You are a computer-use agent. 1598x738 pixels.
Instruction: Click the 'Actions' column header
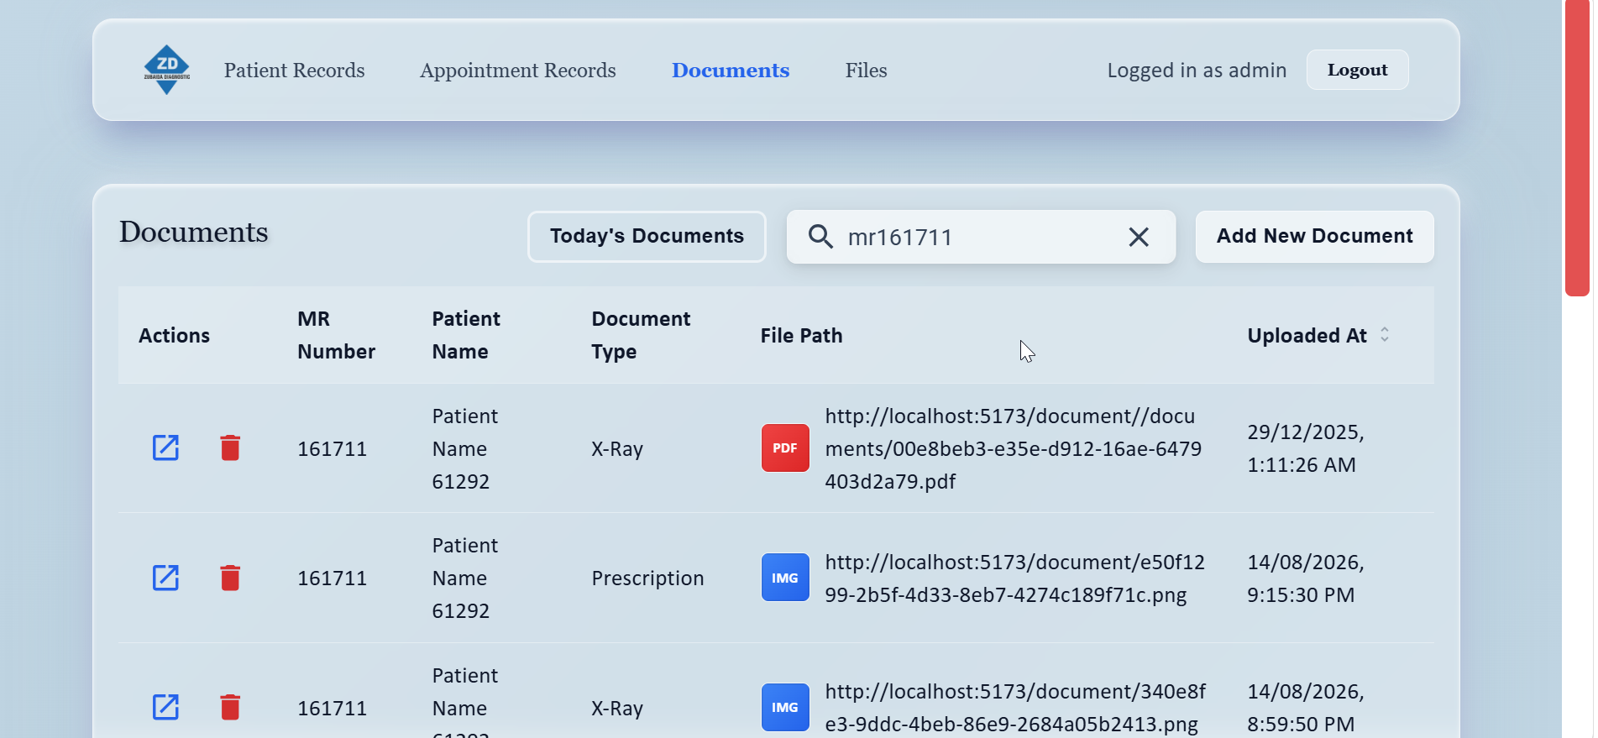174,335
